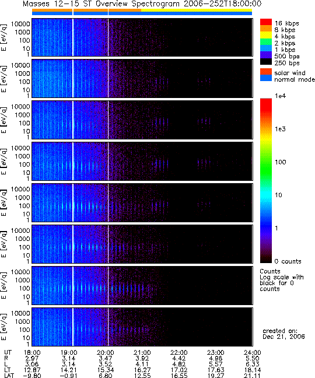Click the L value '4.11'
Screen dimensions: 315x378
pos(142,364)
